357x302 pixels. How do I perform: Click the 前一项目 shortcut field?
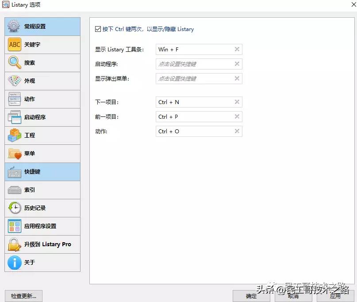[199, 117]
